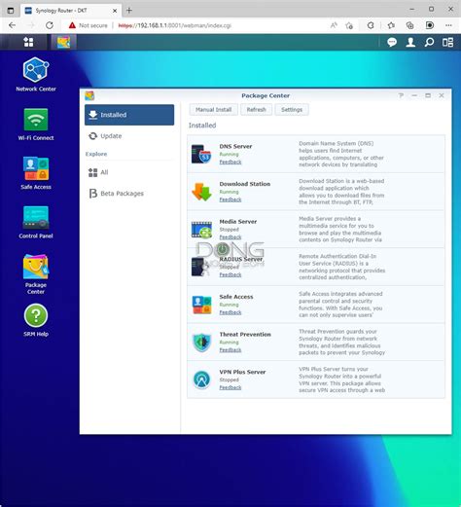461x507 pixels.
Task: Switch to the Update sidebar tab
Action: [129, 136]
